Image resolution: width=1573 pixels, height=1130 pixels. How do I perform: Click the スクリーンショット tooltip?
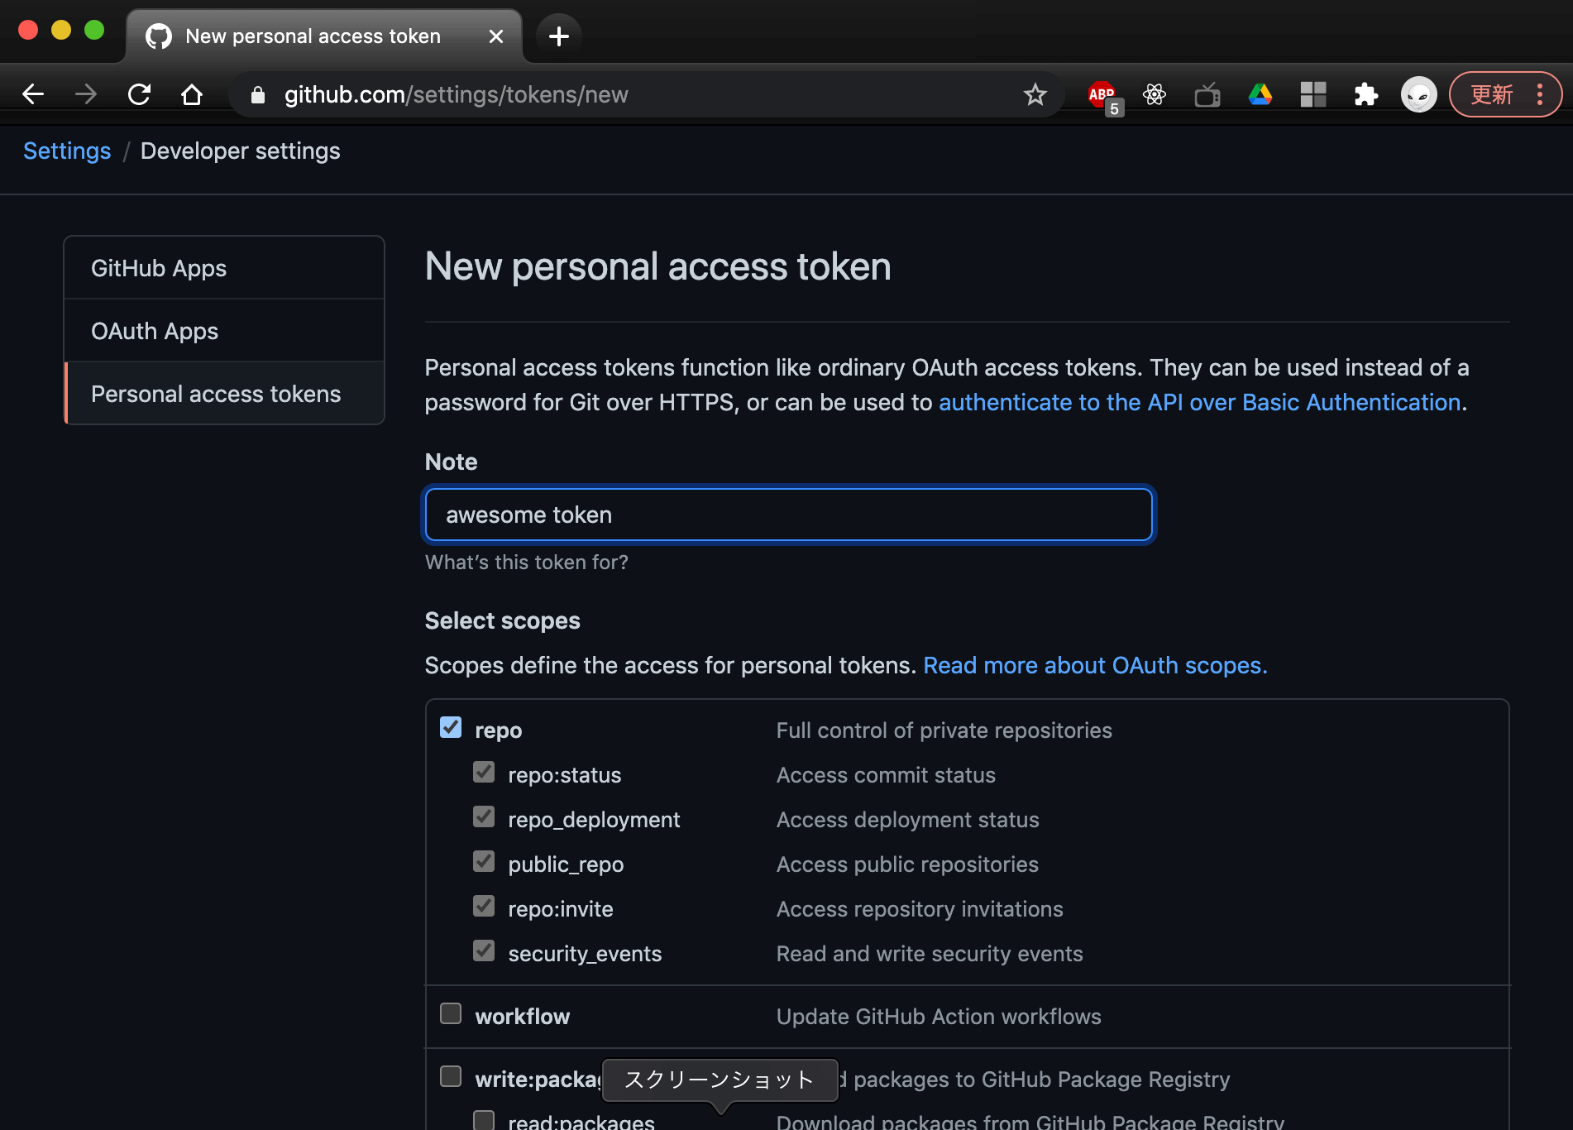tap(720, 1080)
